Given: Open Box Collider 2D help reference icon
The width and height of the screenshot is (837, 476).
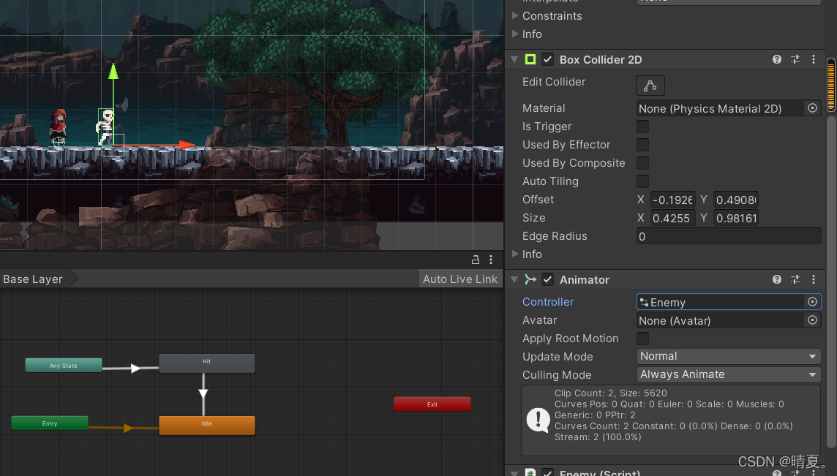Looking at the screenshot, I should (777, 59).
